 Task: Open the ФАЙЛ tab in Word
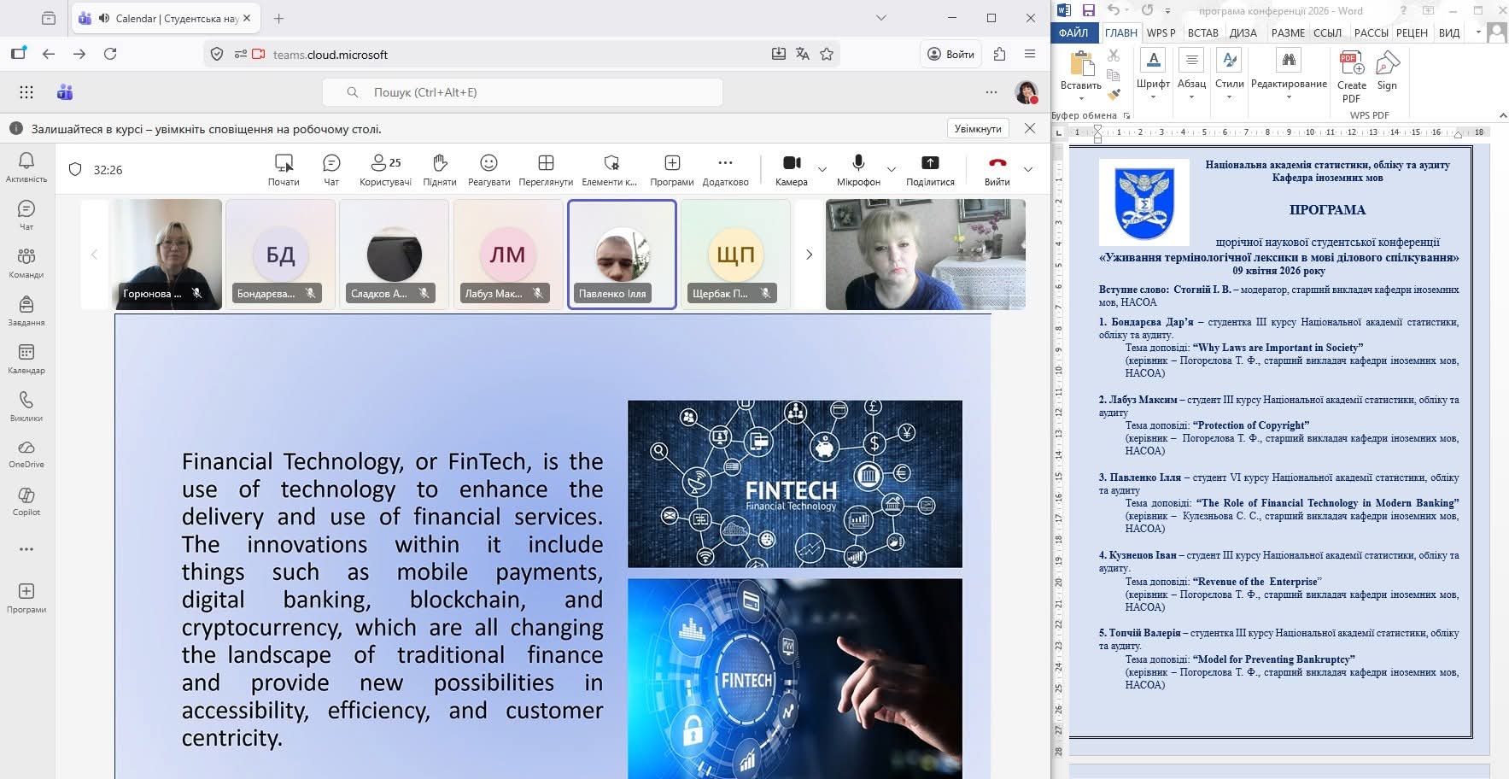[x=1073, y=32]
